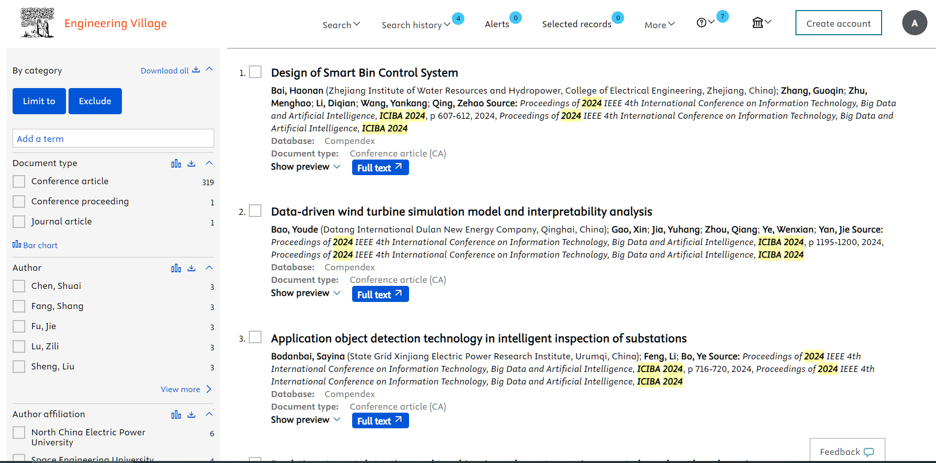Click the Engineering Village tree logo
Viewport: 936px width, 463px height.
click(37, 23)
